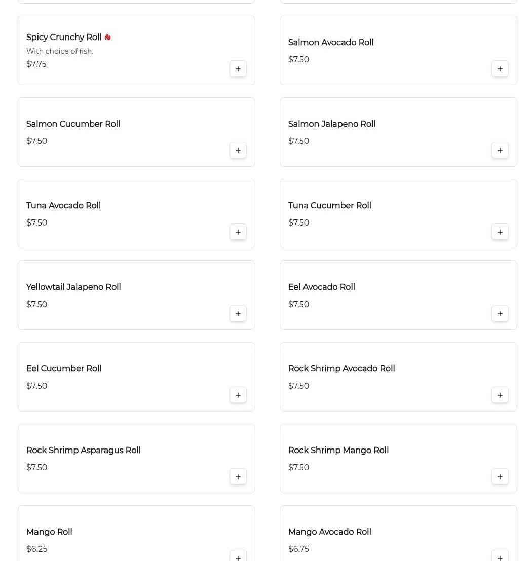Open Salmon Jalapeno Roll item name

coord(332,124)
